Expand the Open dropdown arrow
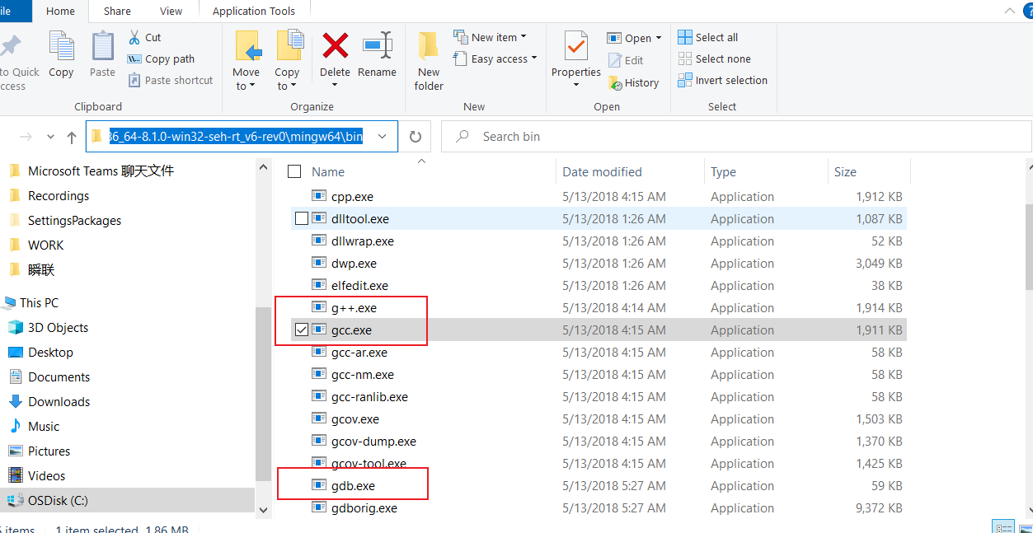 [x=659, y=39]
